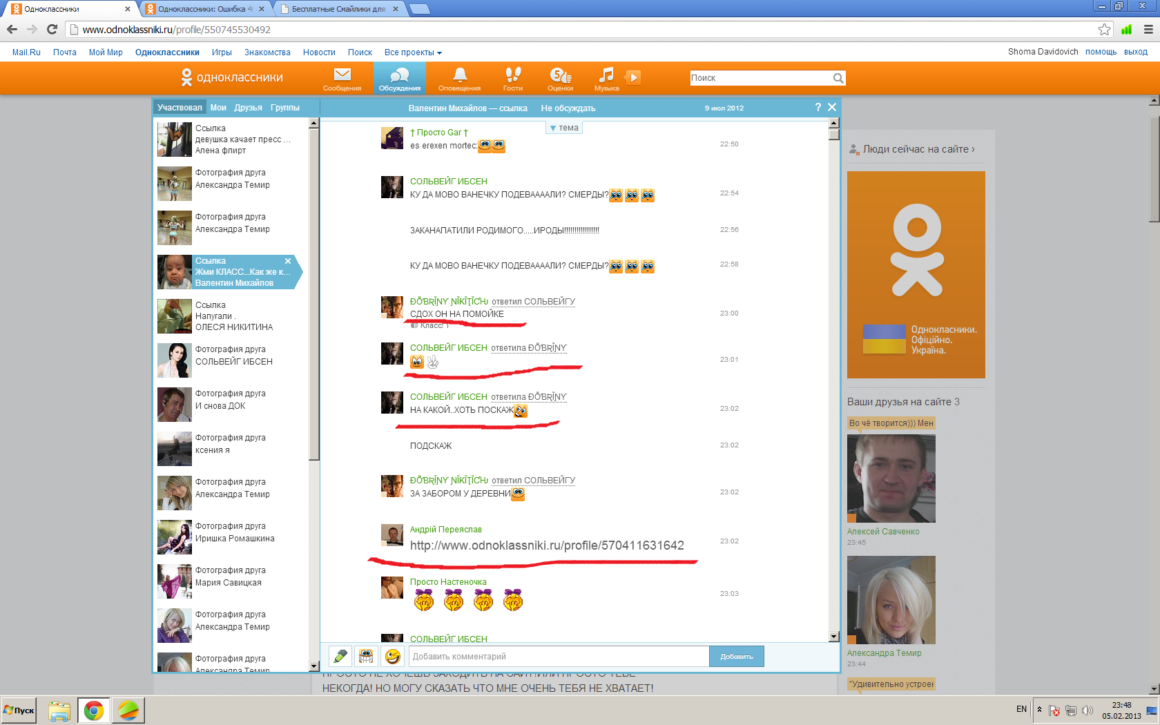Click the search magnifier icon
Image resolution: width=1160 pixels, height=725 pixels.
coord(838,78)
